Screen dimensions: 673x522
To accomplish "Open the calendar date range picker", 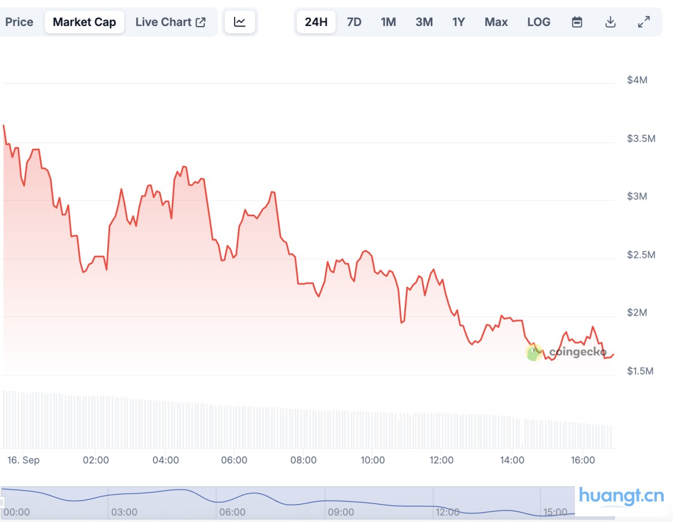I will (x=577, y=22).
